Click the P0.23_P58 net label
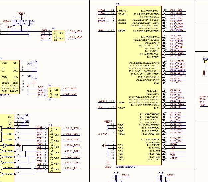The image size is (208, 182). (176, 81)
